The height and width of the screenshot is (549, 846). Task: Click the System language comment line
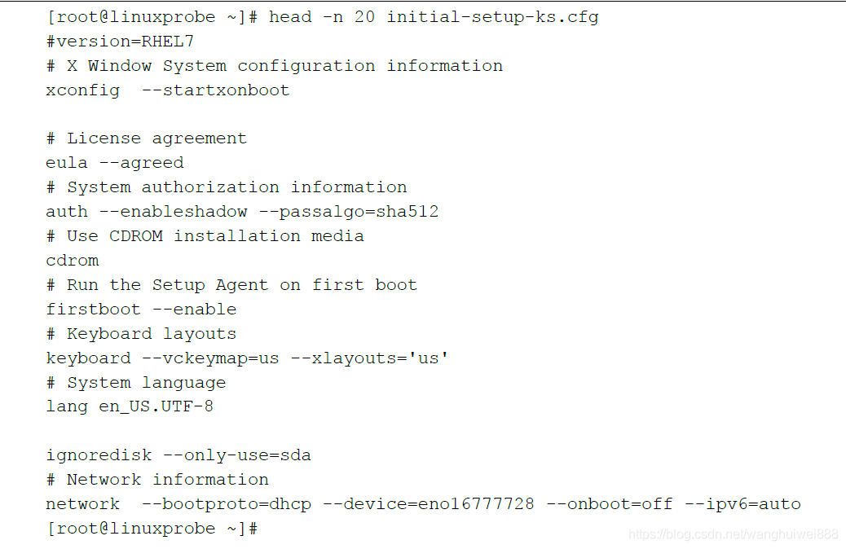tap(136, 383)
